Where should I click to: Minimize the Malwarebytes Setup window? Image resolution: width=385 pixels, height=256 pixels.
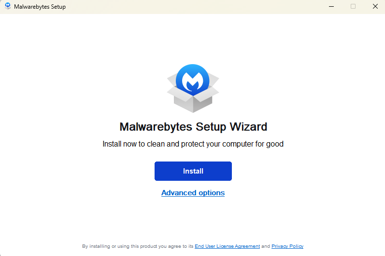point(331,6)
